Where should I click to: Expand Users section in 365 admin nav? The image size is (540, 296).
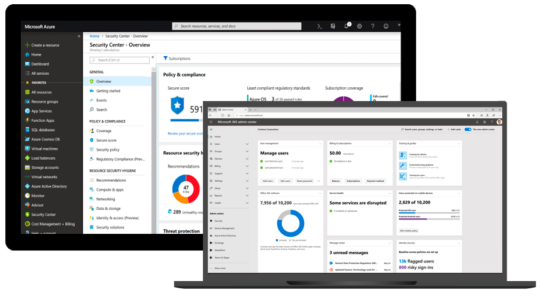[x=247, y=144]
